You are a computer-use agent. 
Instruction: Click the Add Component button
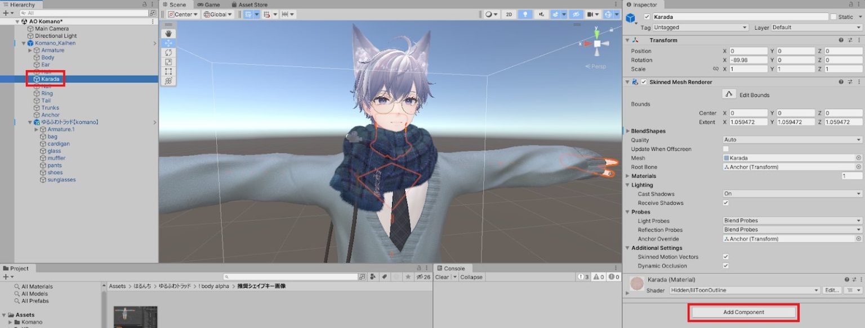743,312
